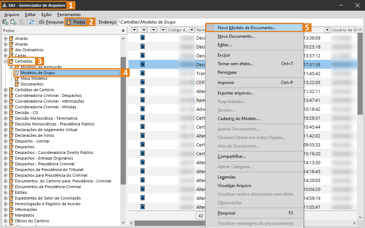Click the Usuário column header
Viewport: 365px width, 228px height.
point(344,30)
